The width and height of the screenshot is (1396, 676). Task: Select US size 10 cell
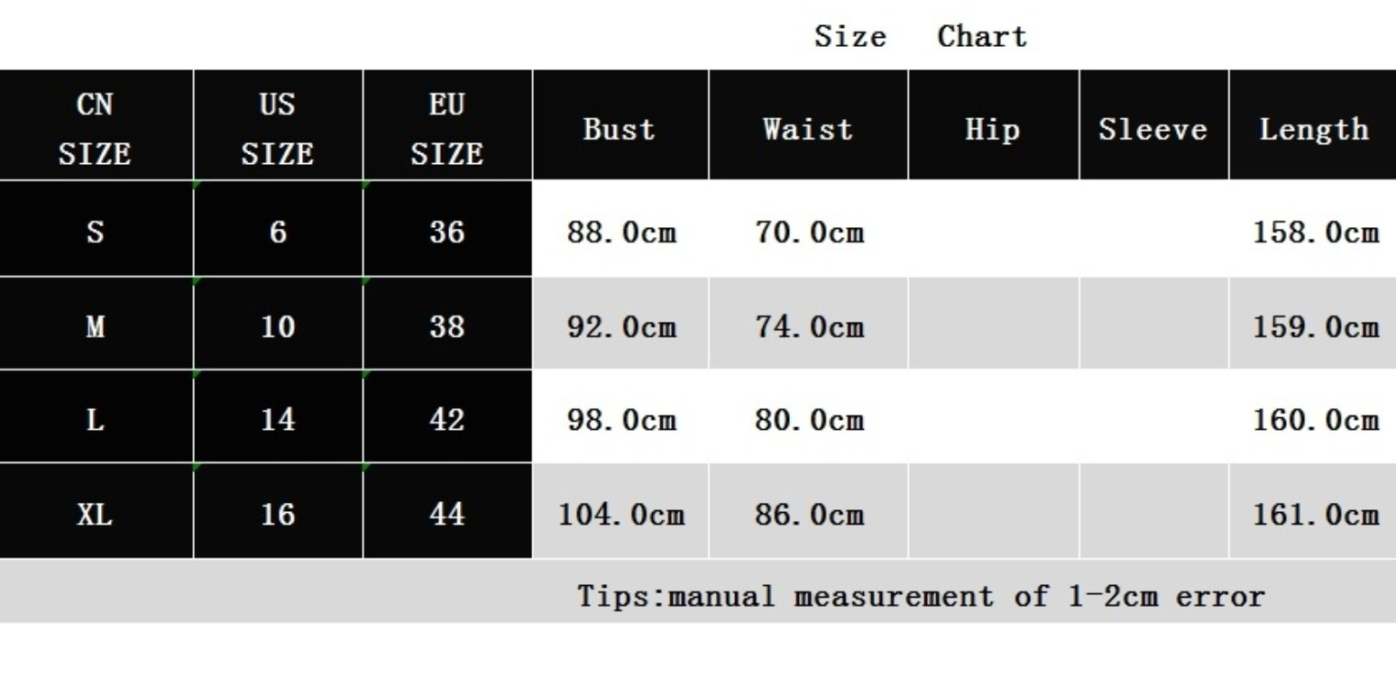[278, 326]
